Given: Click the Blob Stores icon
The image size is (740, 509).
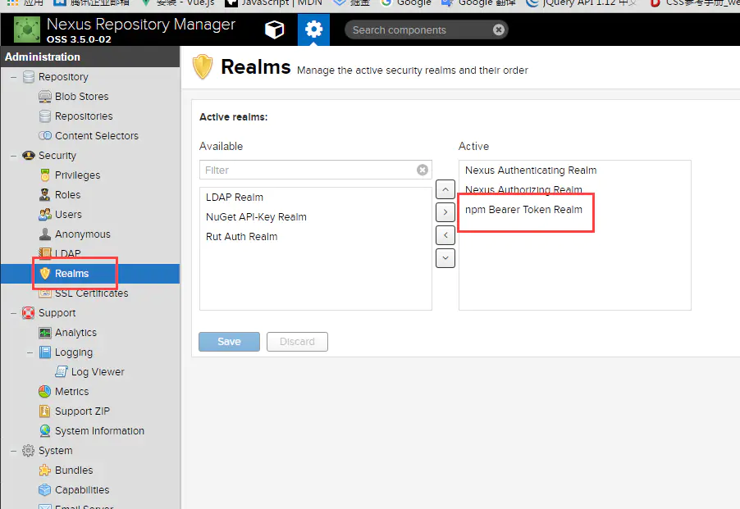Looking at the screenshot, I should click(45, 97).
